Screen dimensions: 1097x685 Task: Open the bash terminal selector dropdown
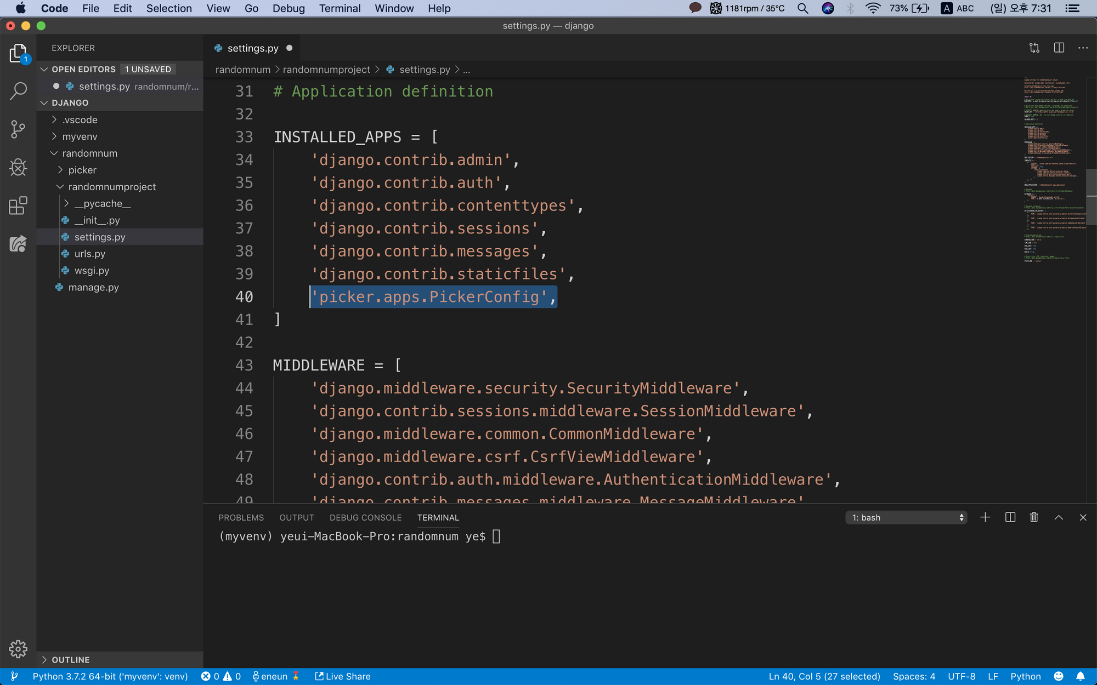pos(906,517)
